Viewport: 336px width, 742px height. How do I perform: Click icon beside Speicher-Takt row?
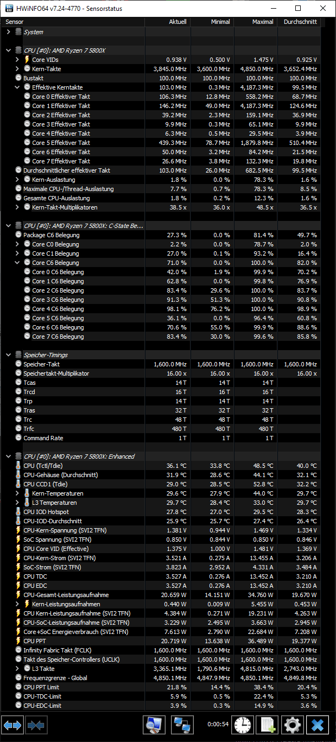18,364
